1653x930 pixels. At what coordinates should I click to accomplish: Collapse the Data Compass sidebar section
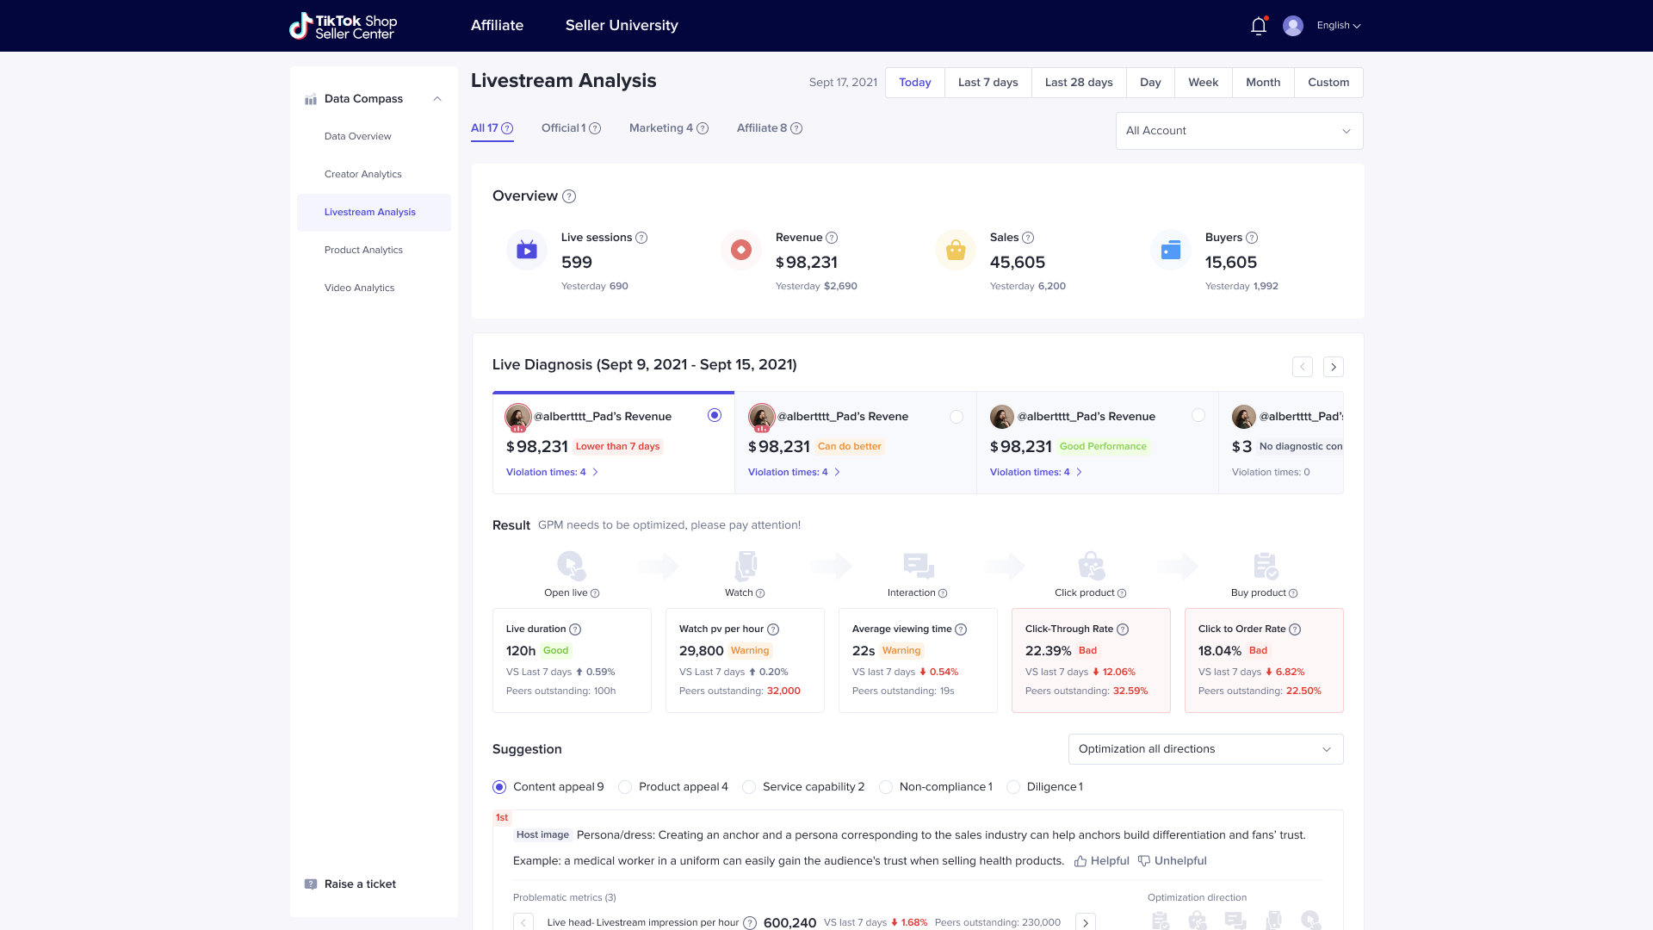tap(437, 99)
